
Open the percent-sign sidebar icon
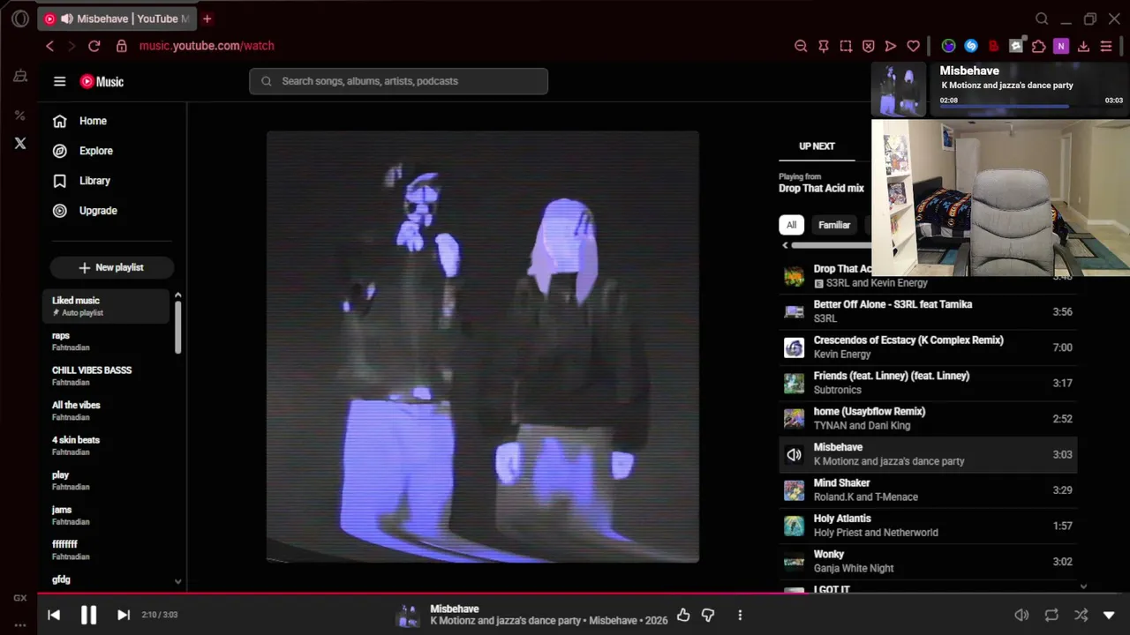pos(20,116)
